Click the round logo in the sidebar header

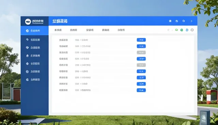coord(28,22)
